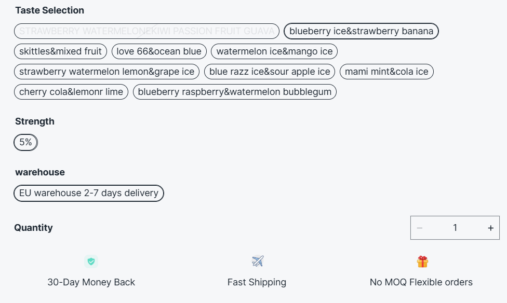
Task: Click the gift box flexible orders icon
Action: coord(422,261)
